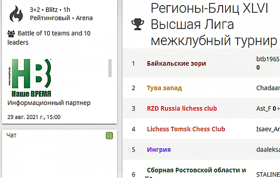The image size is (280, 178).
Task: Toggle the chat green checkbox
Action: coord(109,136)
